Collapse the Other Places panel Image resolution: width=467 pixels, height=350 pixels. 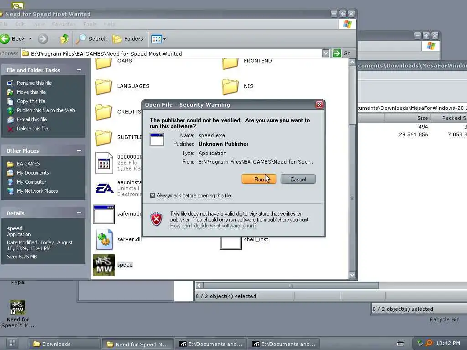pyautogui.click(x=79, y=150)
